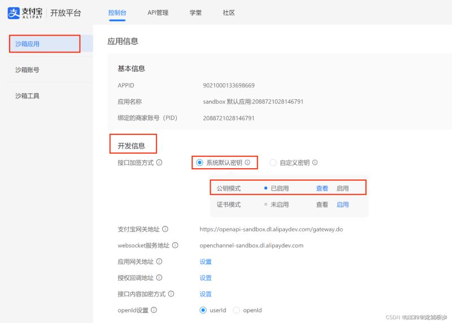The height and width of the screenshot is (323, 452).
Task: Click info icon next to 系统默认密钥
Action: tap(247, 163)
